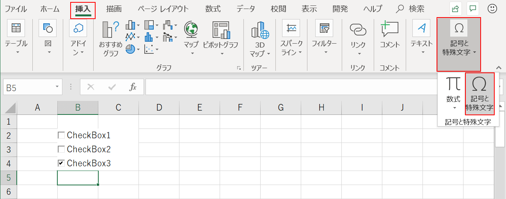Select row 6 header
Screen dimensions: 506x199
(9, 192)
